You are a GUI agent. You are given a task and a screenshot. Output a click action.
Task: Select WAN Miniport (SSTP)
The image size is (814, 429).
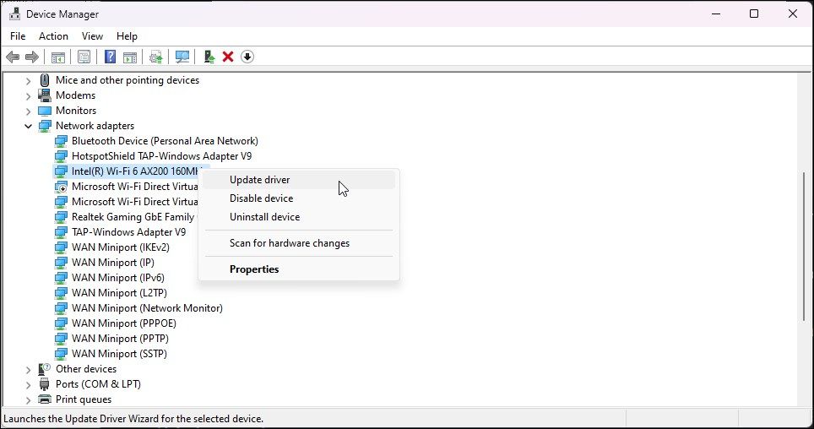[119, 354]
